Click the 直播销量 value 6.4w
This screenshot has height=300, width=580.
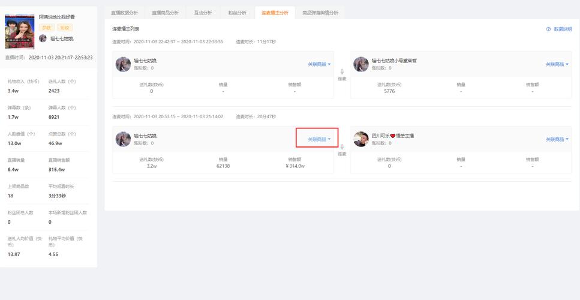point(13,169)
